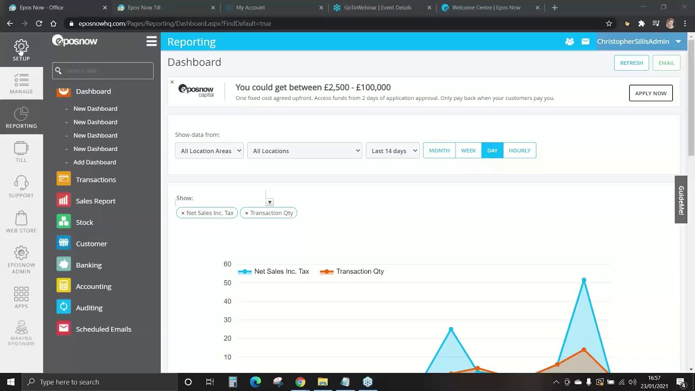
Task: Click the Stock boxes icon
Action: tap(64, 222)
